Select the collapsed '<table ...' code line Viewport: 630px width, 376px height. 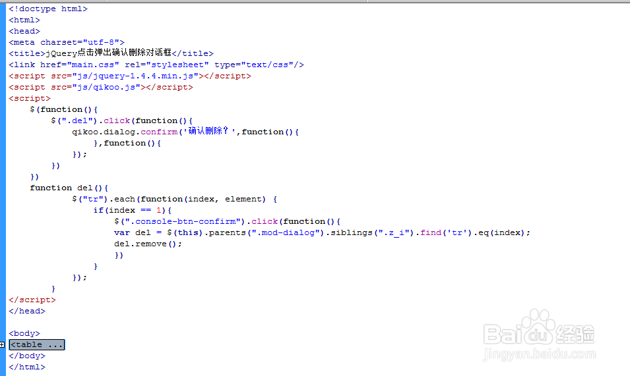(36, 345)
